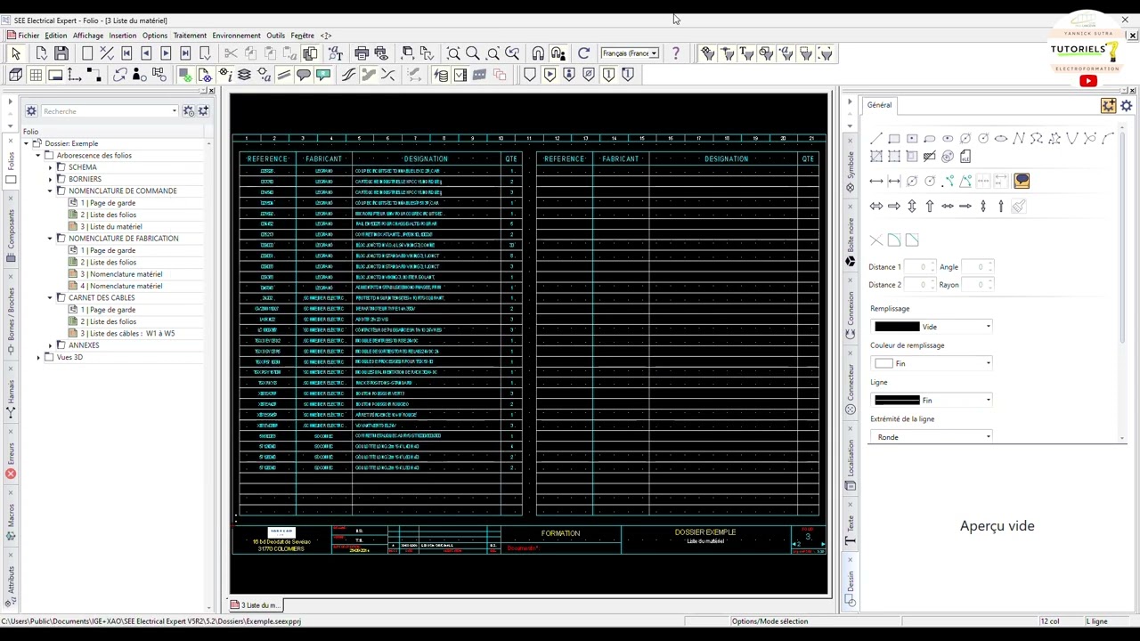Toggle checkbox of NOMENCLATURE DE COMMANDE
1140x641 pixels.
[x=61, y=191]
